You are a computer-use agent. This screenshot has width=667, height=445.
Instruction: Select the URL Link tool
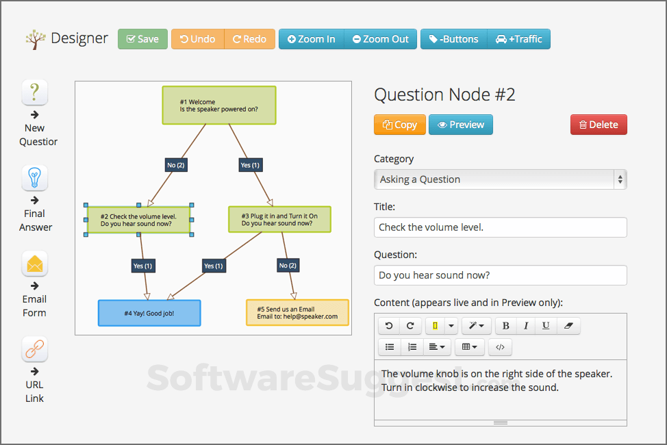point(34,349)
